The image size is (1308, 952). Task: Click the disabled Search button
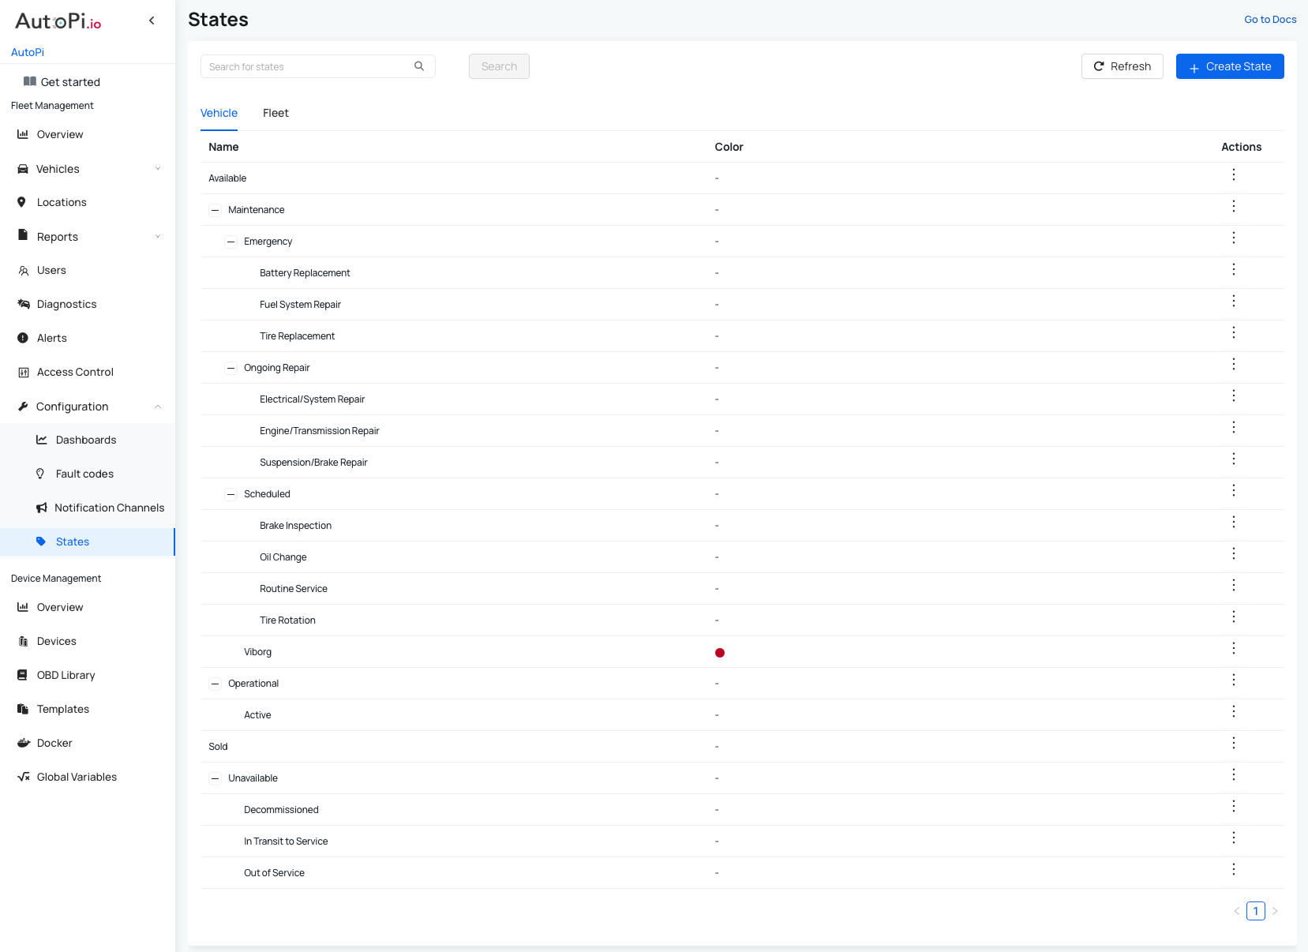[499, 66]
